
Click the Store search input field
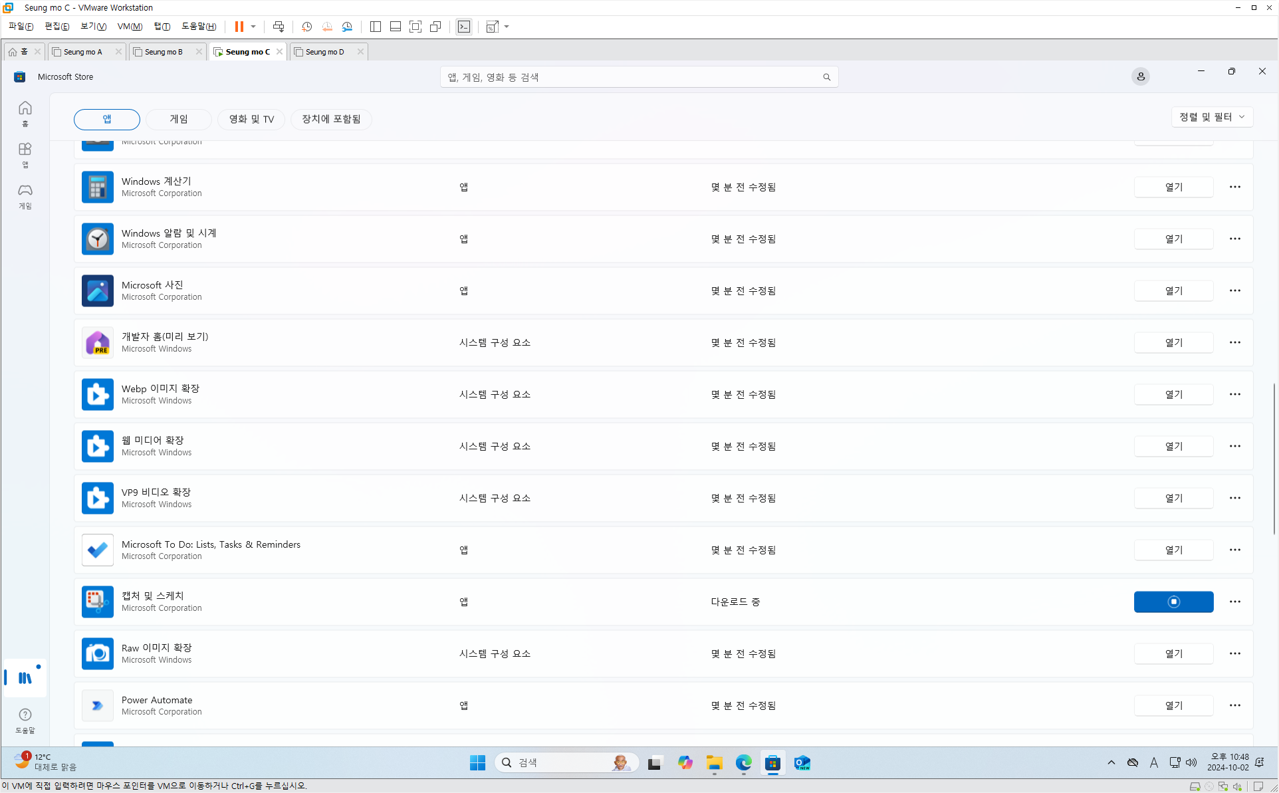tap(632, 77)
